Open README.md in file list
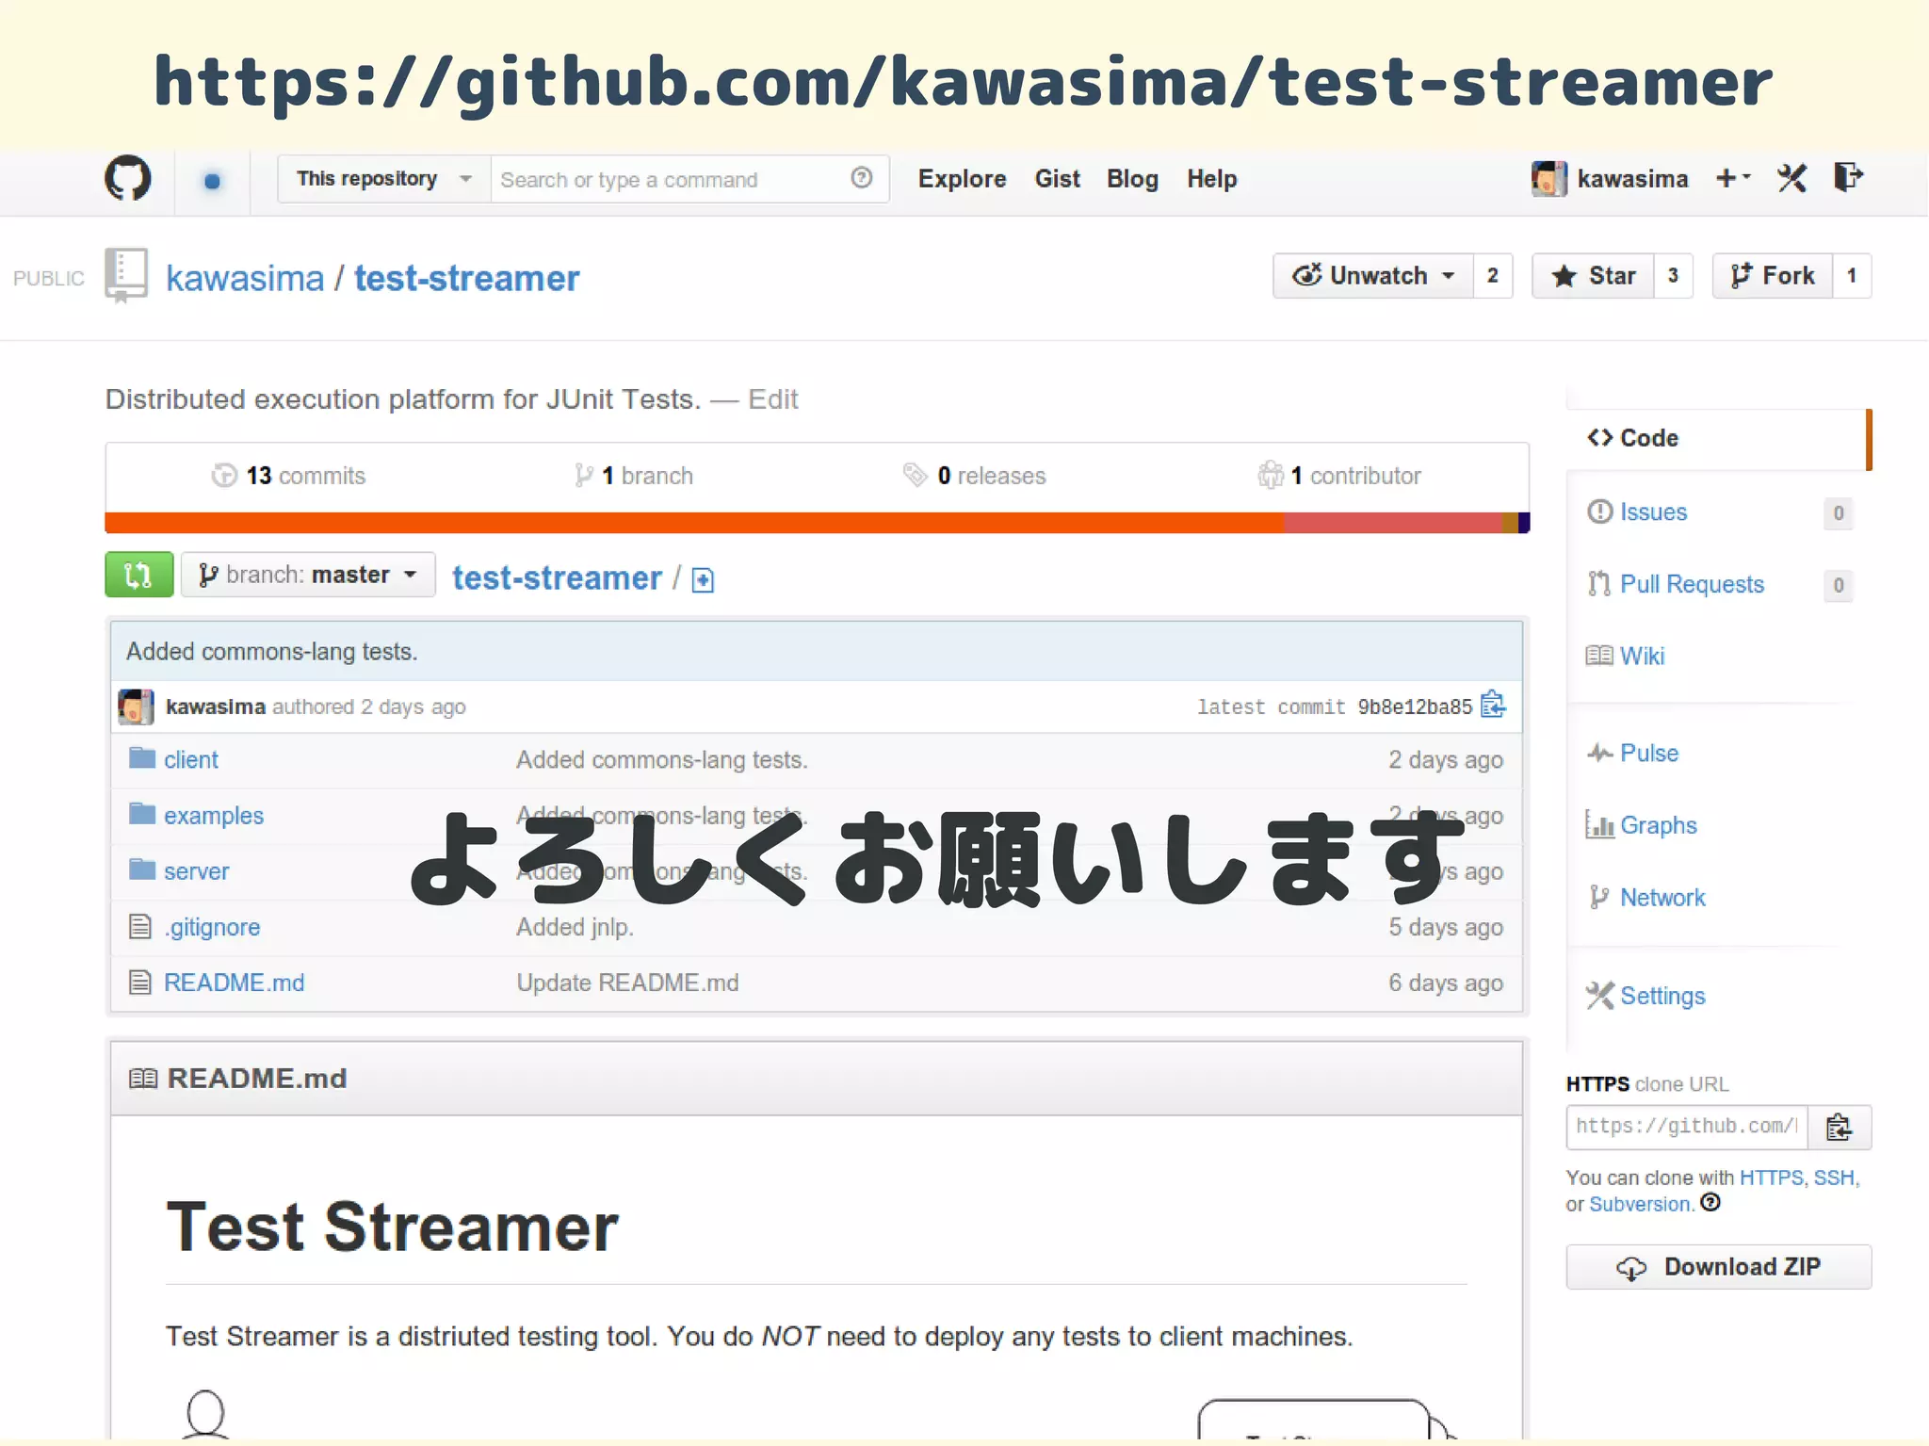Viewport: 1929px width, 1446px height. coord(234,983)
